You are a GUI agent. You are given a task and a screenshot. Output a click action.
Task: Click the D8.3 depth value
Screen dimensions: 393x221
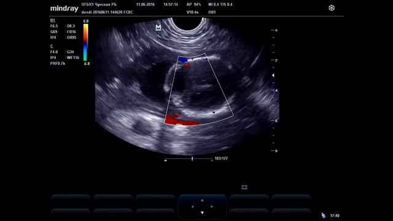coord(71,26)
